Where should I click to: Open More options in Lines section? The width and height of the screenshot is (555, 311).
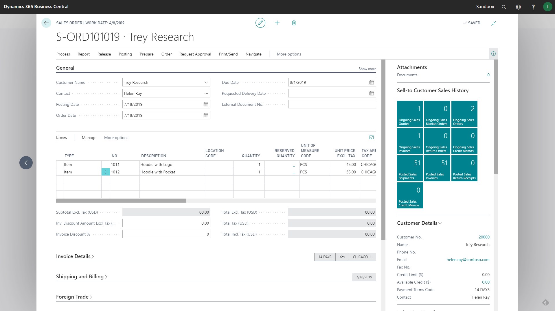116,138
